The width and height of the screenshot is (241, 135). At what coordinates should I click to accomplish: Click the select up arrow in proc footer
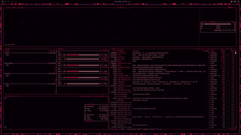[x=111, y=129]
